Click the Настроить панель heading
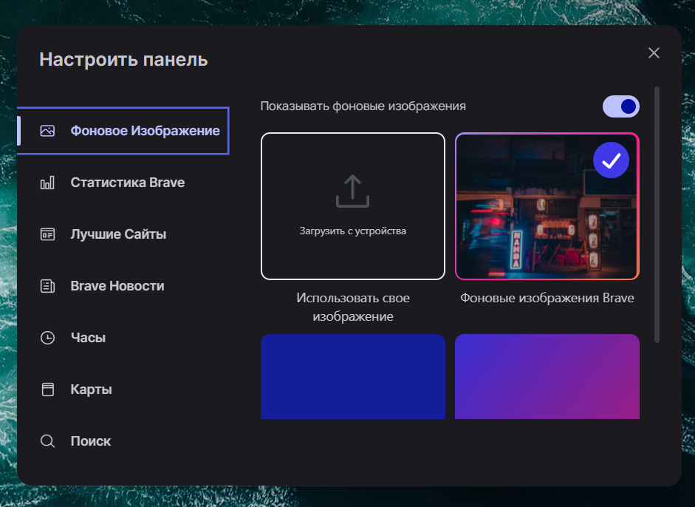695x507 pixels. pos(123,59)
